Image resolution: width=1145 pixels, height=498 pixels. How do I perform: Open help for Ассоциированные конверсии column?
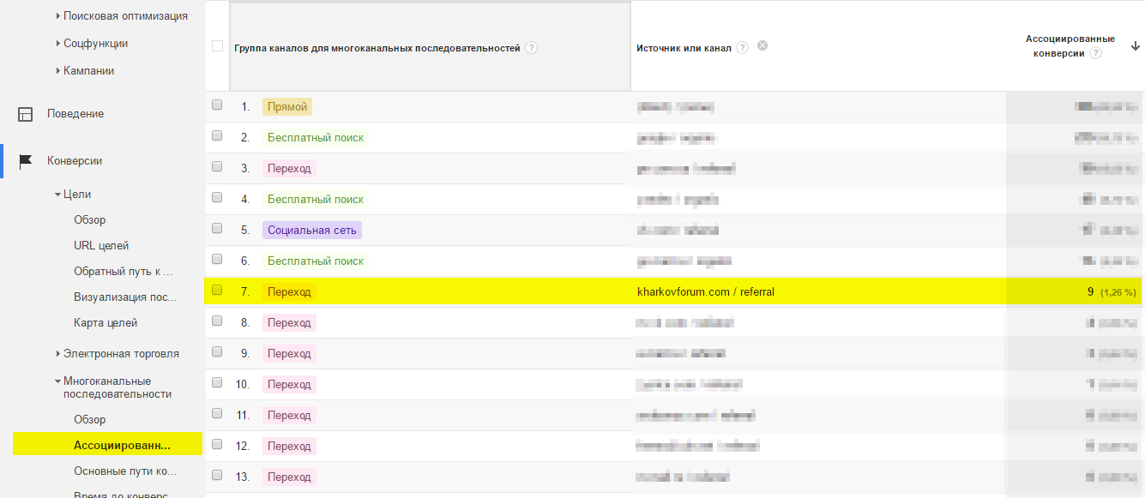[1096, 53]
